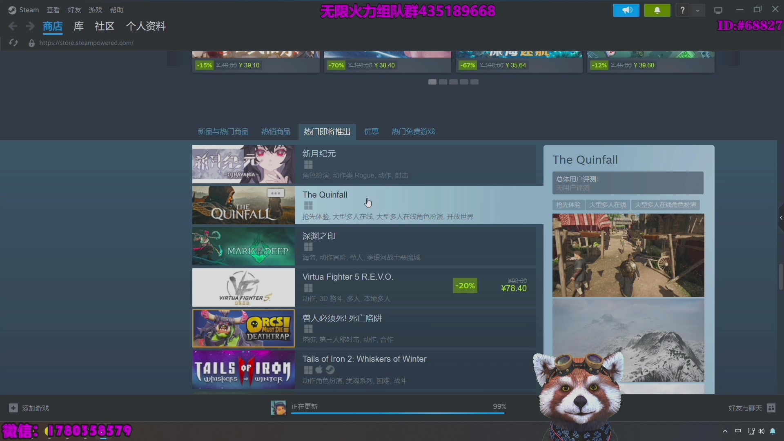Click the -20% discount badge
This screenshot has width=784, height=441.
465,286
